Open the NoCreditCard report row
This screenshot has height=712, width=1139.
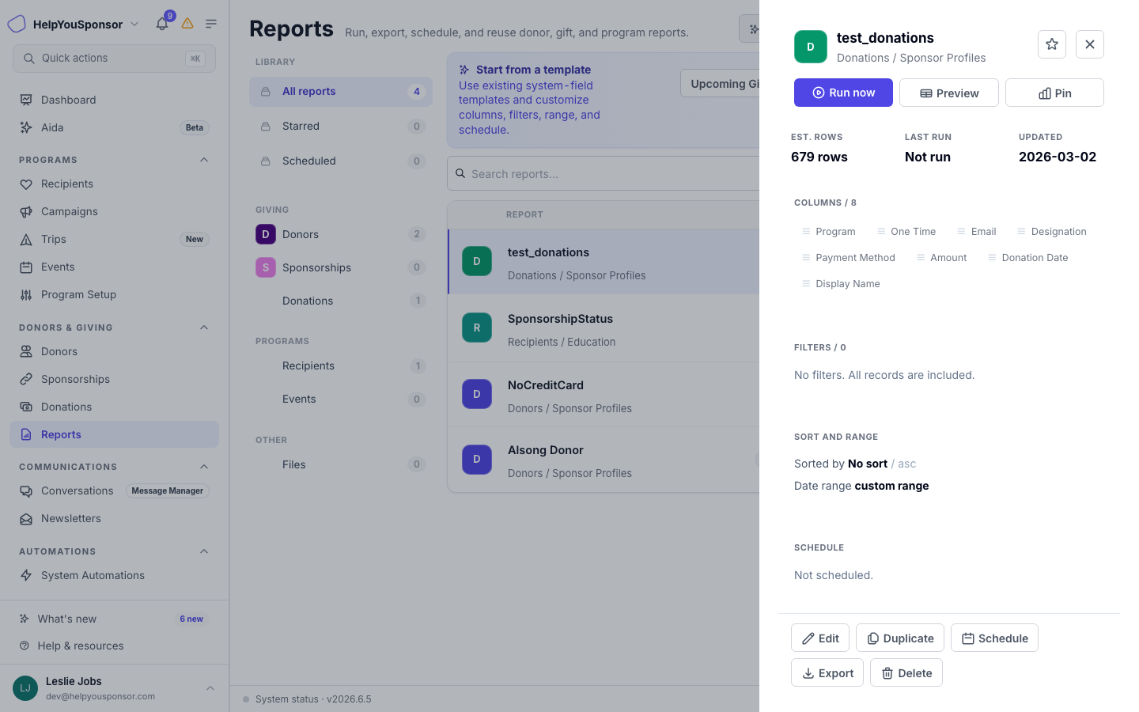click(x=604, y=396)
